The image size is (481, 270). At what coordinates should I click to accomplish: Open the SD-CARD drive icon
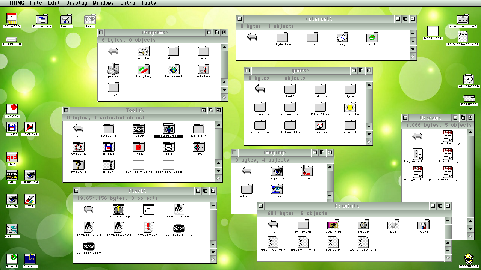tap(12, 18)
